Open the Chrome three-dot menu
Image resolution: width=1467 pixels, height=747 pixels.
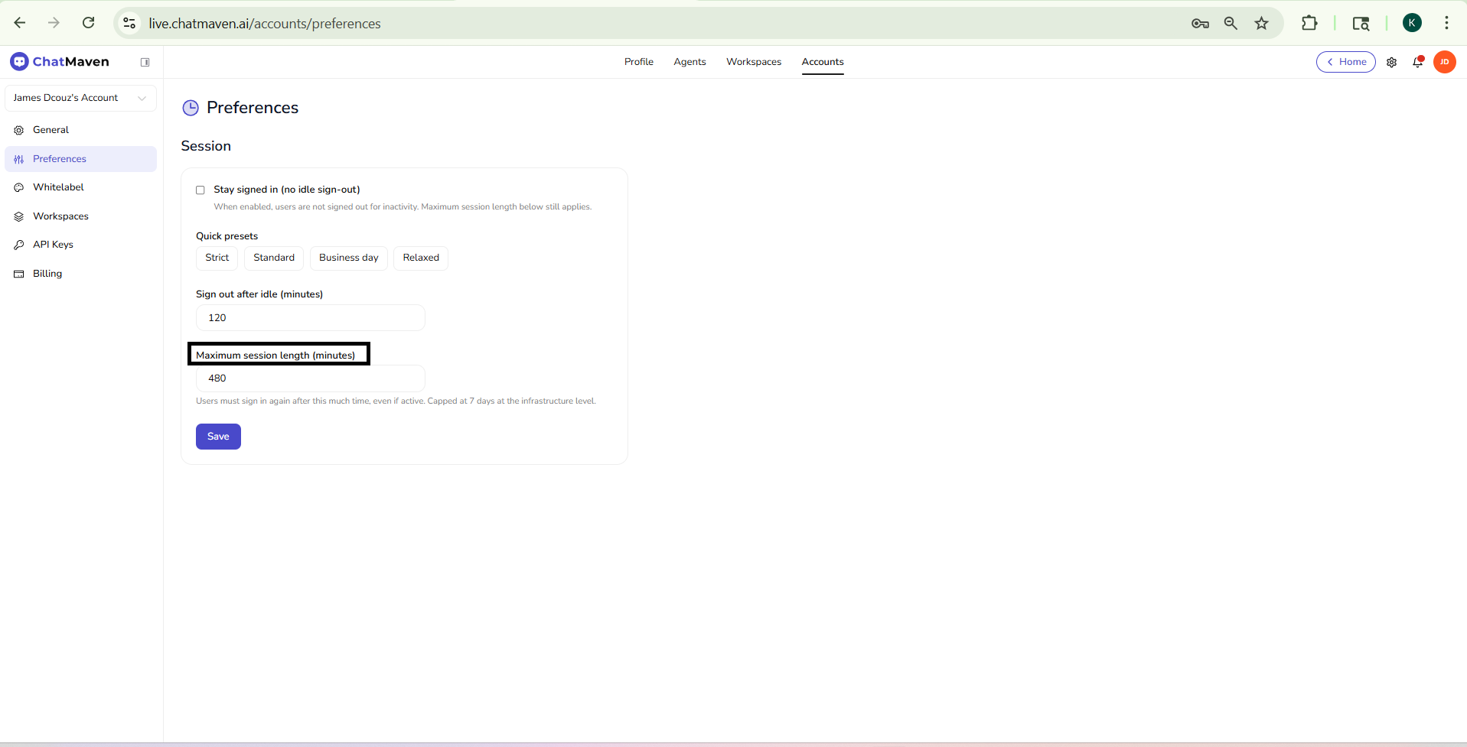coord(1446,24)
